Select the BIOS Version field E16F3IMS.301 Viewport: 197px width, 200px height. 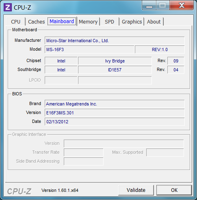[x=115, y=113]
